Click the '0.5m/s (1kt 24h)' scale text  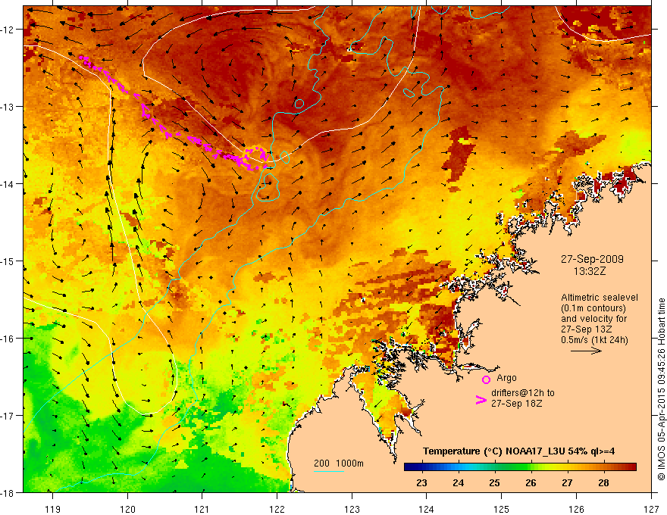pyautogui.click(x=594, y=339)
